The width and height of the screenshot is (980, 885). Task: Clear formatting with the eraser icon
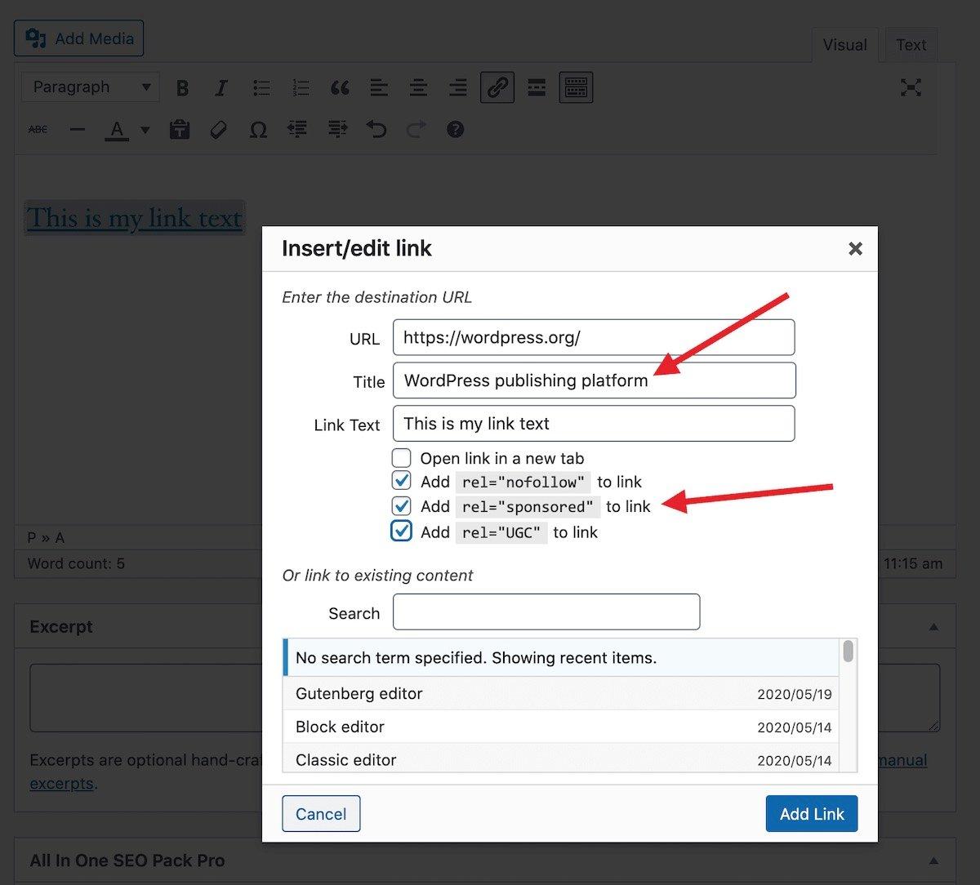coord(218,129)
